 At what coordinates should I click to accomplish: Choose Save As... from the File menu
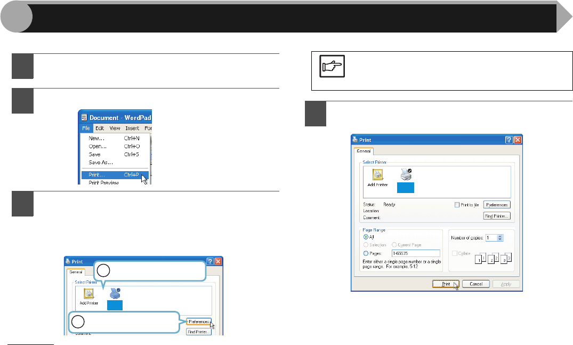(x=115, y=163)
